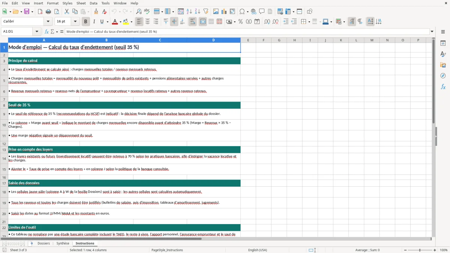Adjust the zoom slider in status bar
Image resolution: width=450 pixels, height=253 pixels.
420,250
